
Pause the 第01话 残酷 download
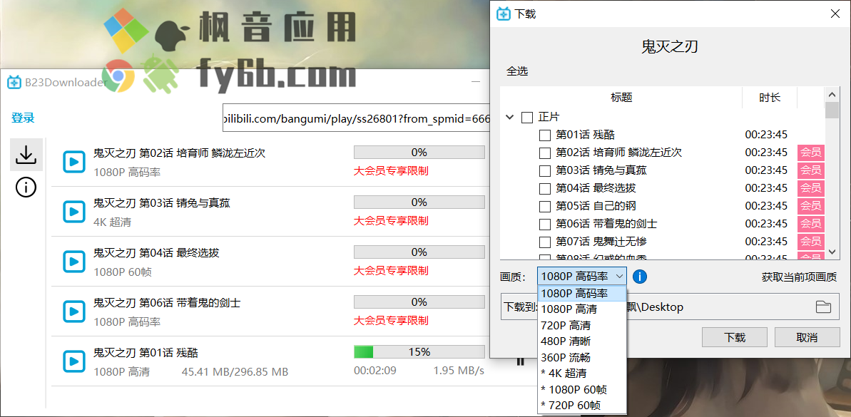(x=521, y=361)
